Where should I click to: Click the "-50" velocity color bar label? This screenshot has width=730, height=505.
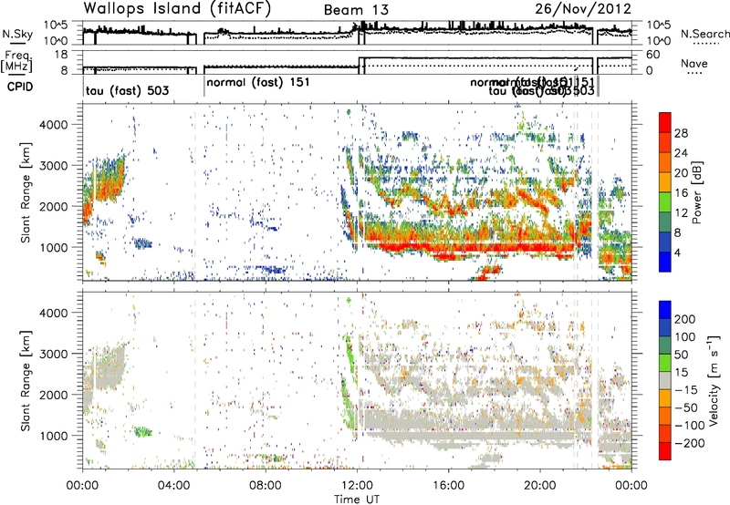[x=686, y=407]
